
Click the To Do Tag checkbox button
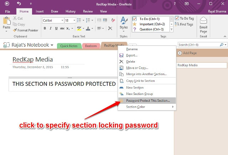pyautogui.click(x=184, y=18)
